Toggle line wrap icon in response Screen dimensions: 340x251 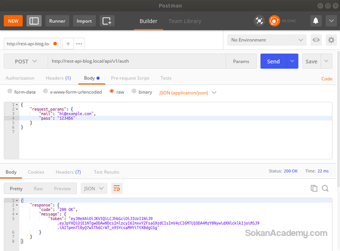[x=117, y=188]
